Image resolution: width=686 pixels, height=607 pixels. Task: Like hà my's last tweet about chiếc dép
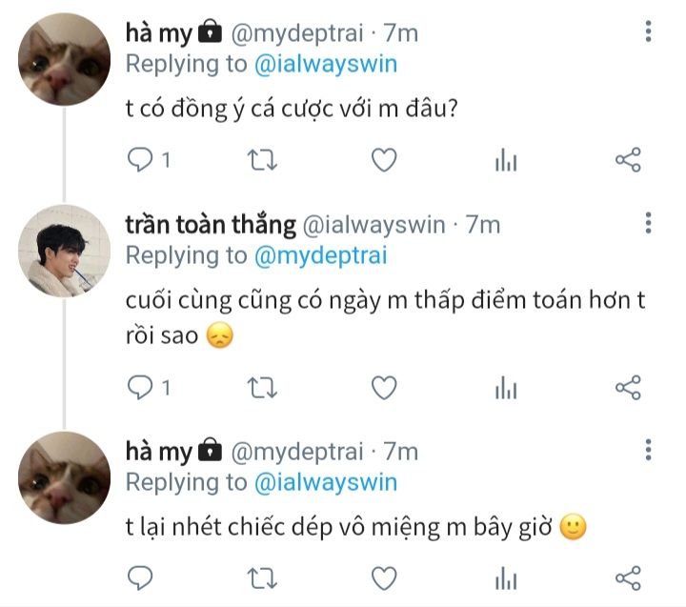tap(384, 578)
